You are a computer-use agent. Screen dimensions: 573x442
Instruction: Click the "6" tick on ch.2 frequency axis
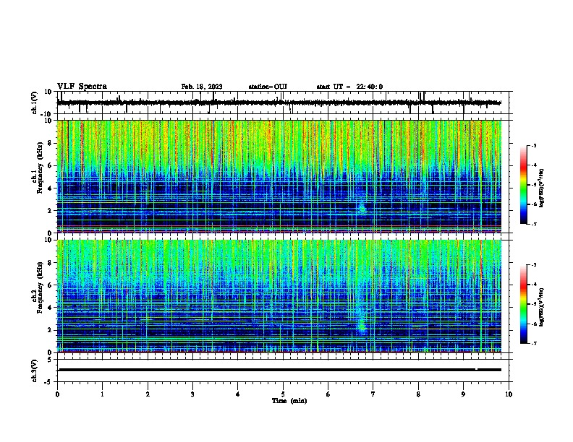50,285
